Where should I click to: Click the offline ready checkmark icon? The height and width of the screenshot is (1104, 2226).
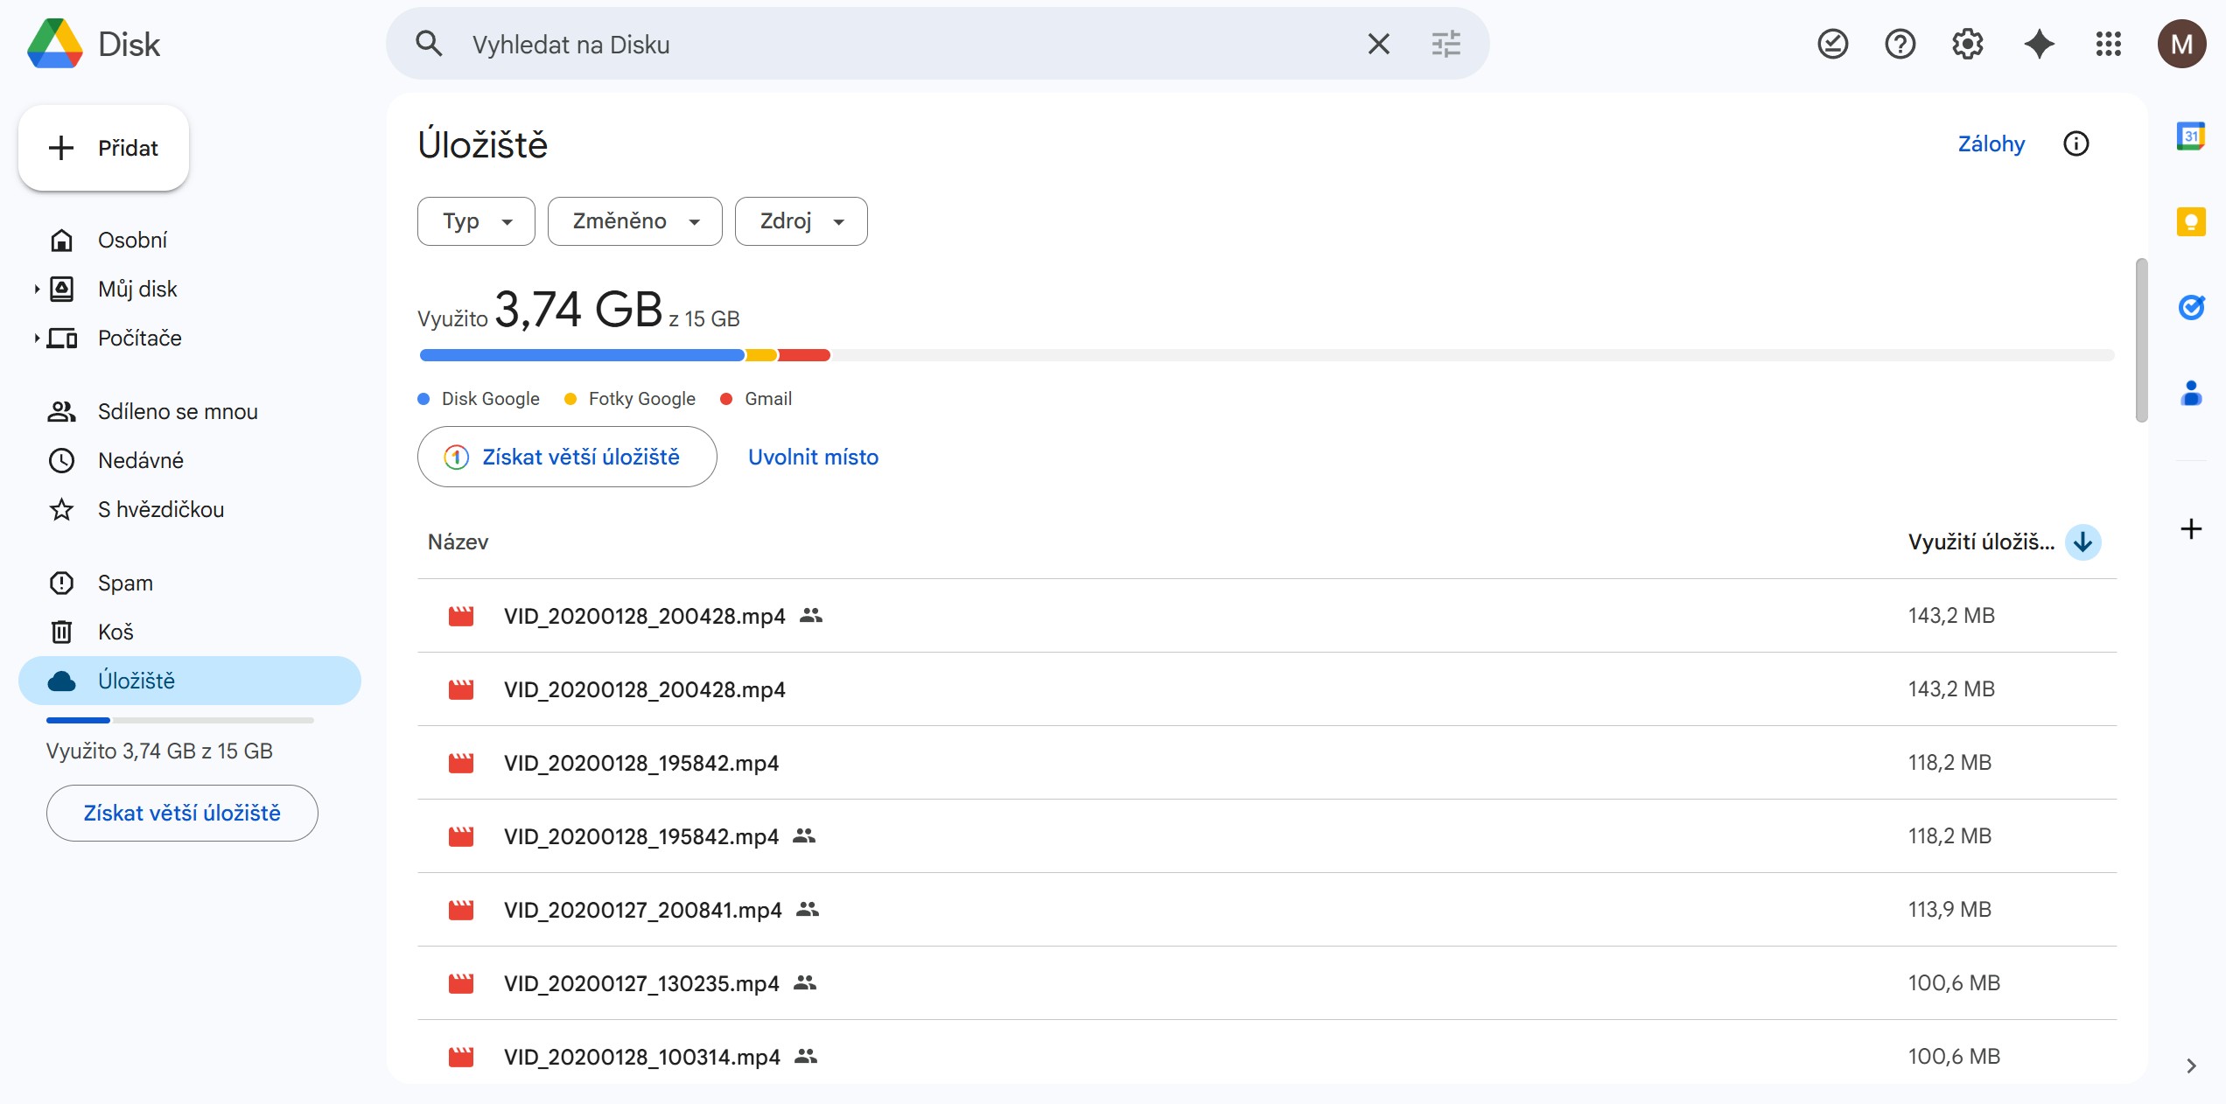pos(1832,44)
